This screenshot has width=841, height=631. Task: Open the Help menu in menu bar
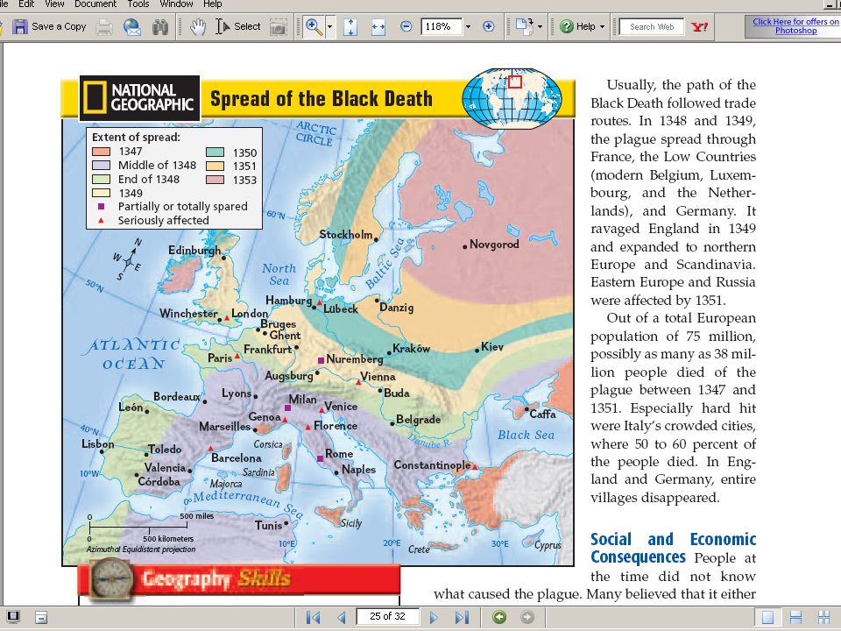(212, 4)
